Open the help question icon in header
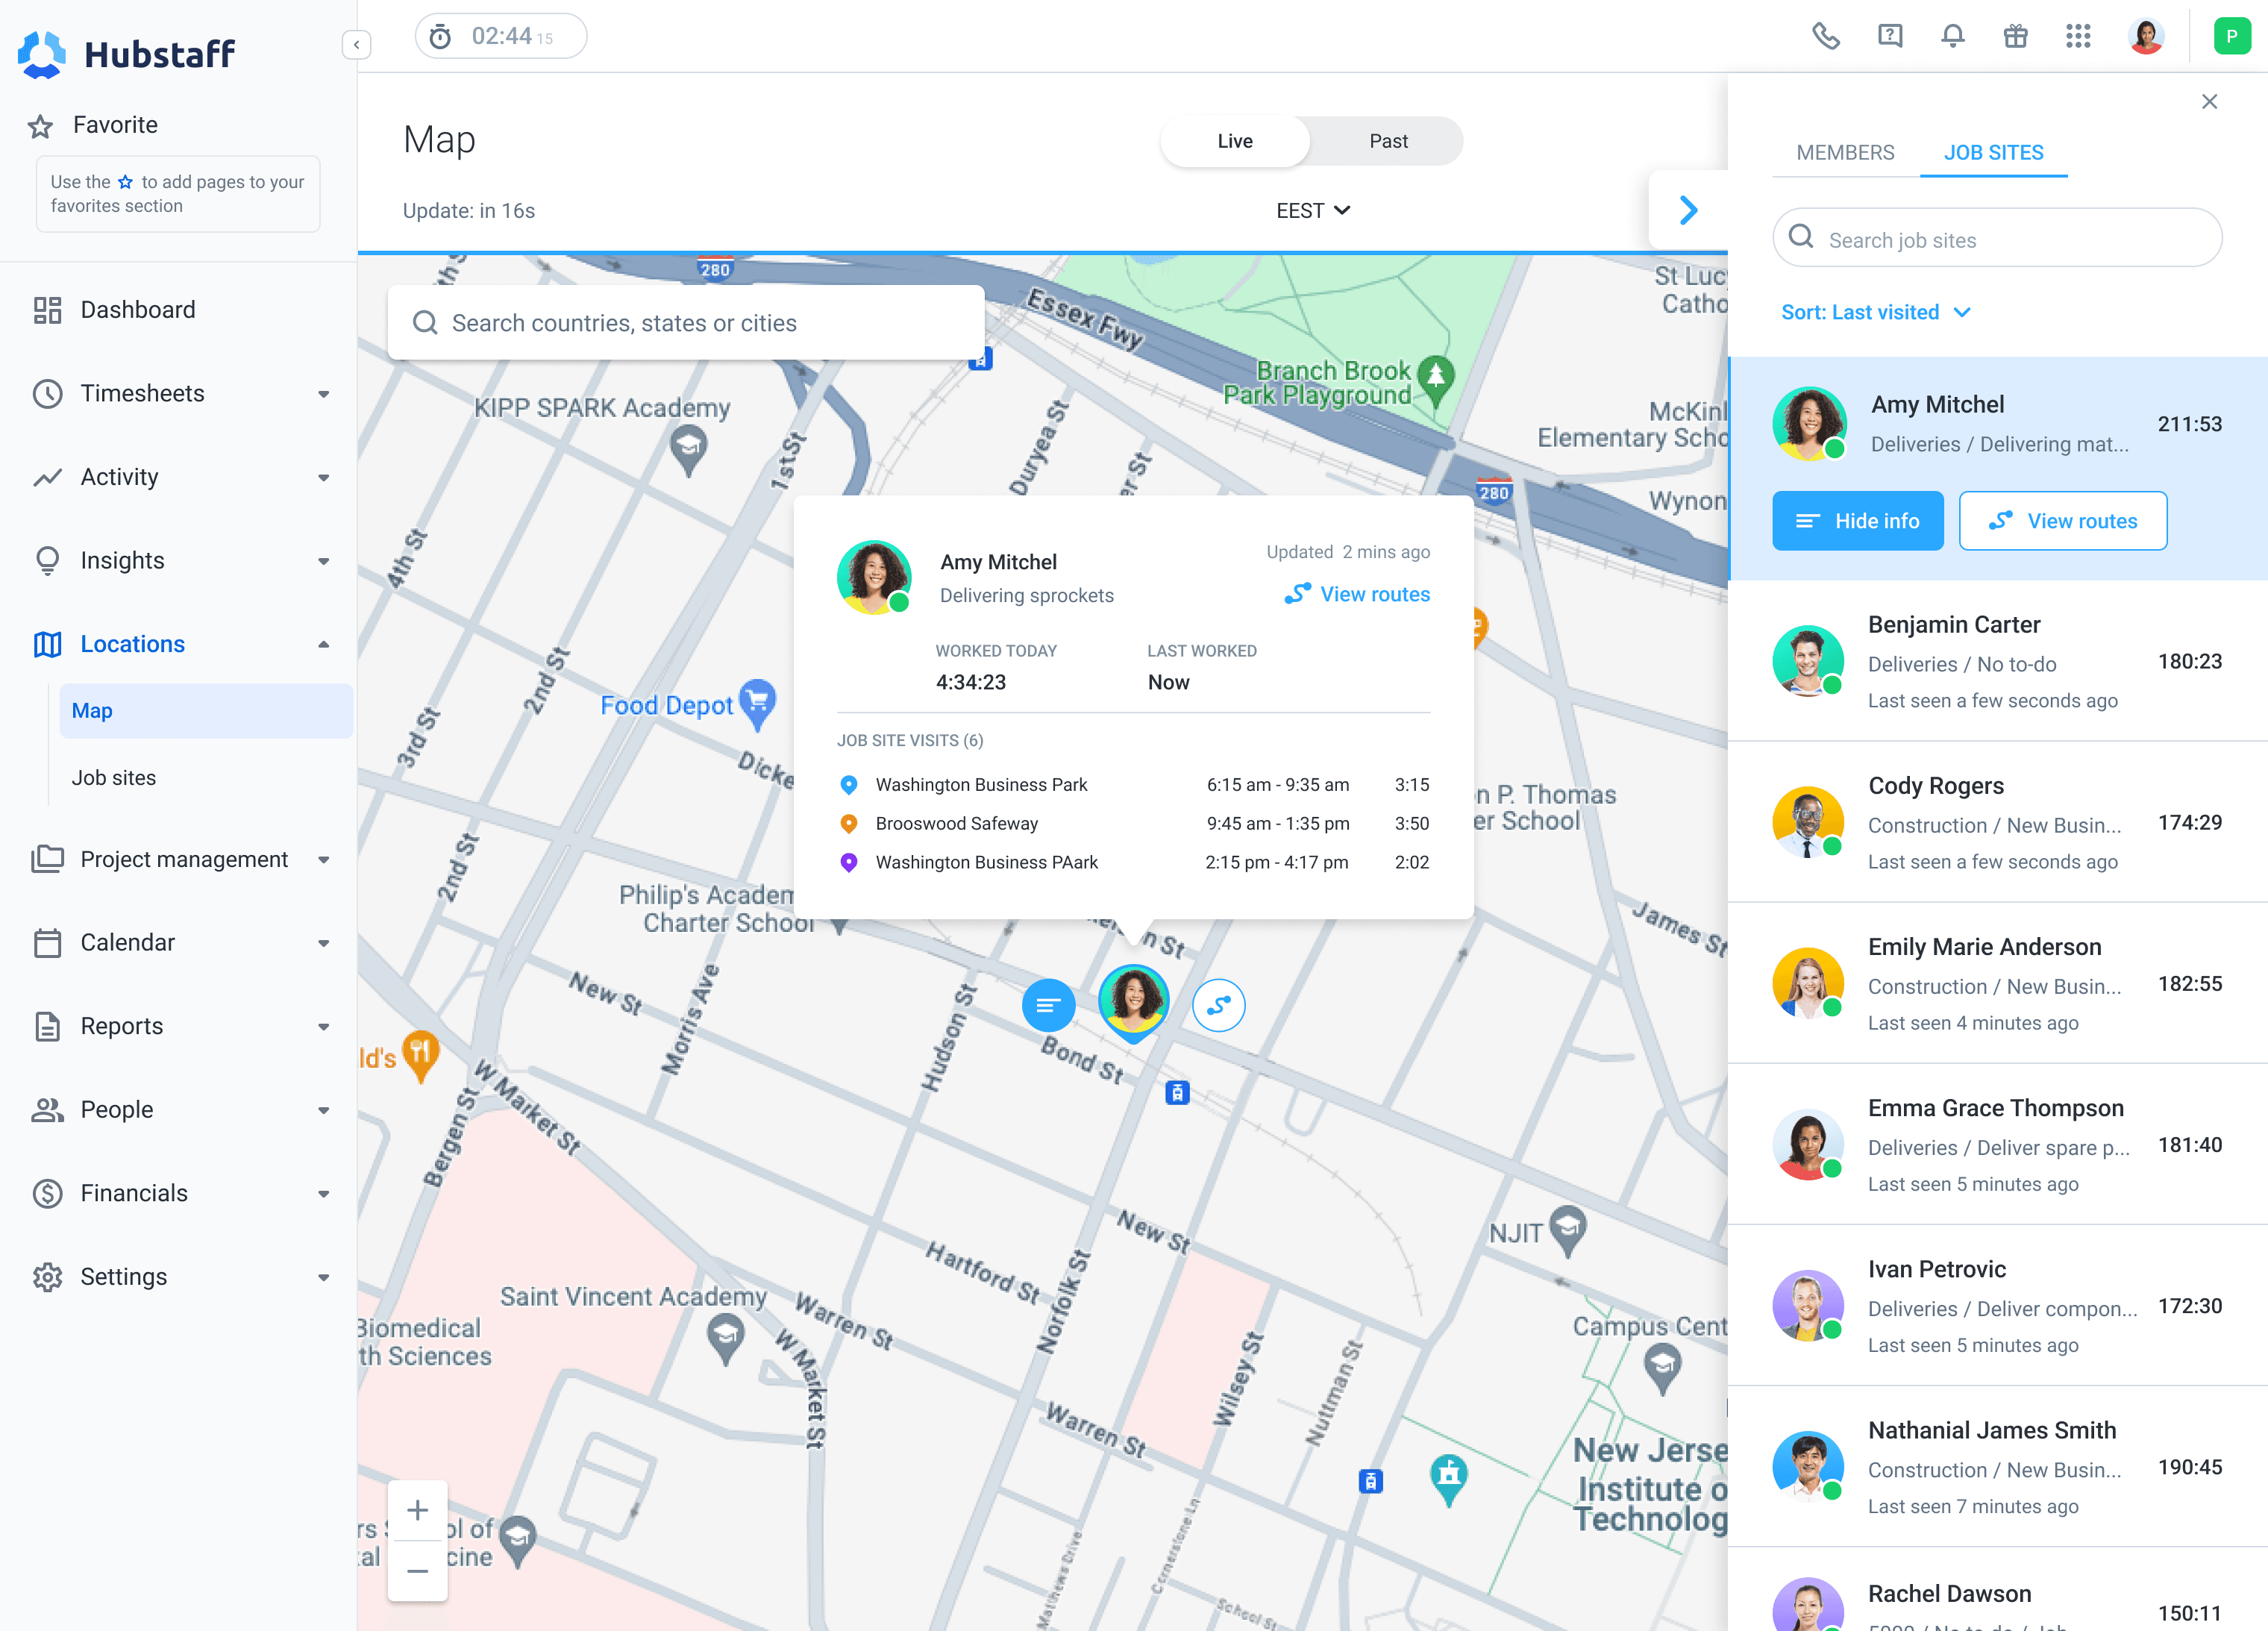2268x1631 pixels. pos(1890,36)
